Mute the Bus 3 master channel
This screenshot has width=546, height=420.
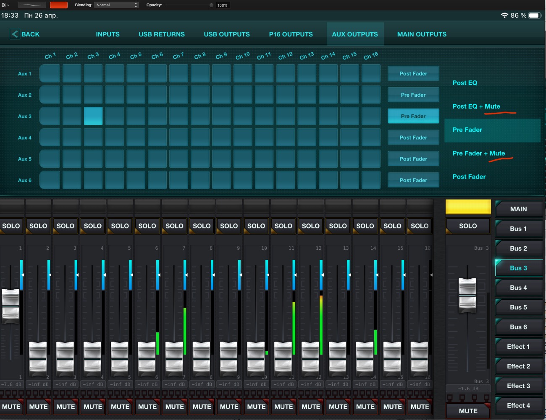[x=468, y=411]
